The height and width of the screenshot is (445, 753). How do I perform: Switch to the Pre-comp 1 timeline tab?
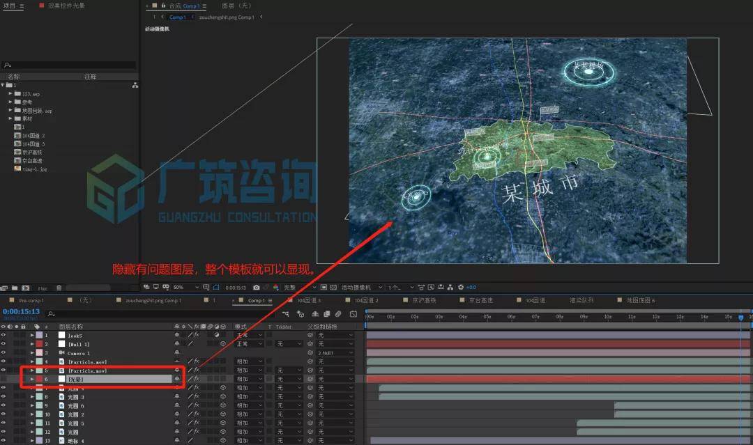[31, 300]
